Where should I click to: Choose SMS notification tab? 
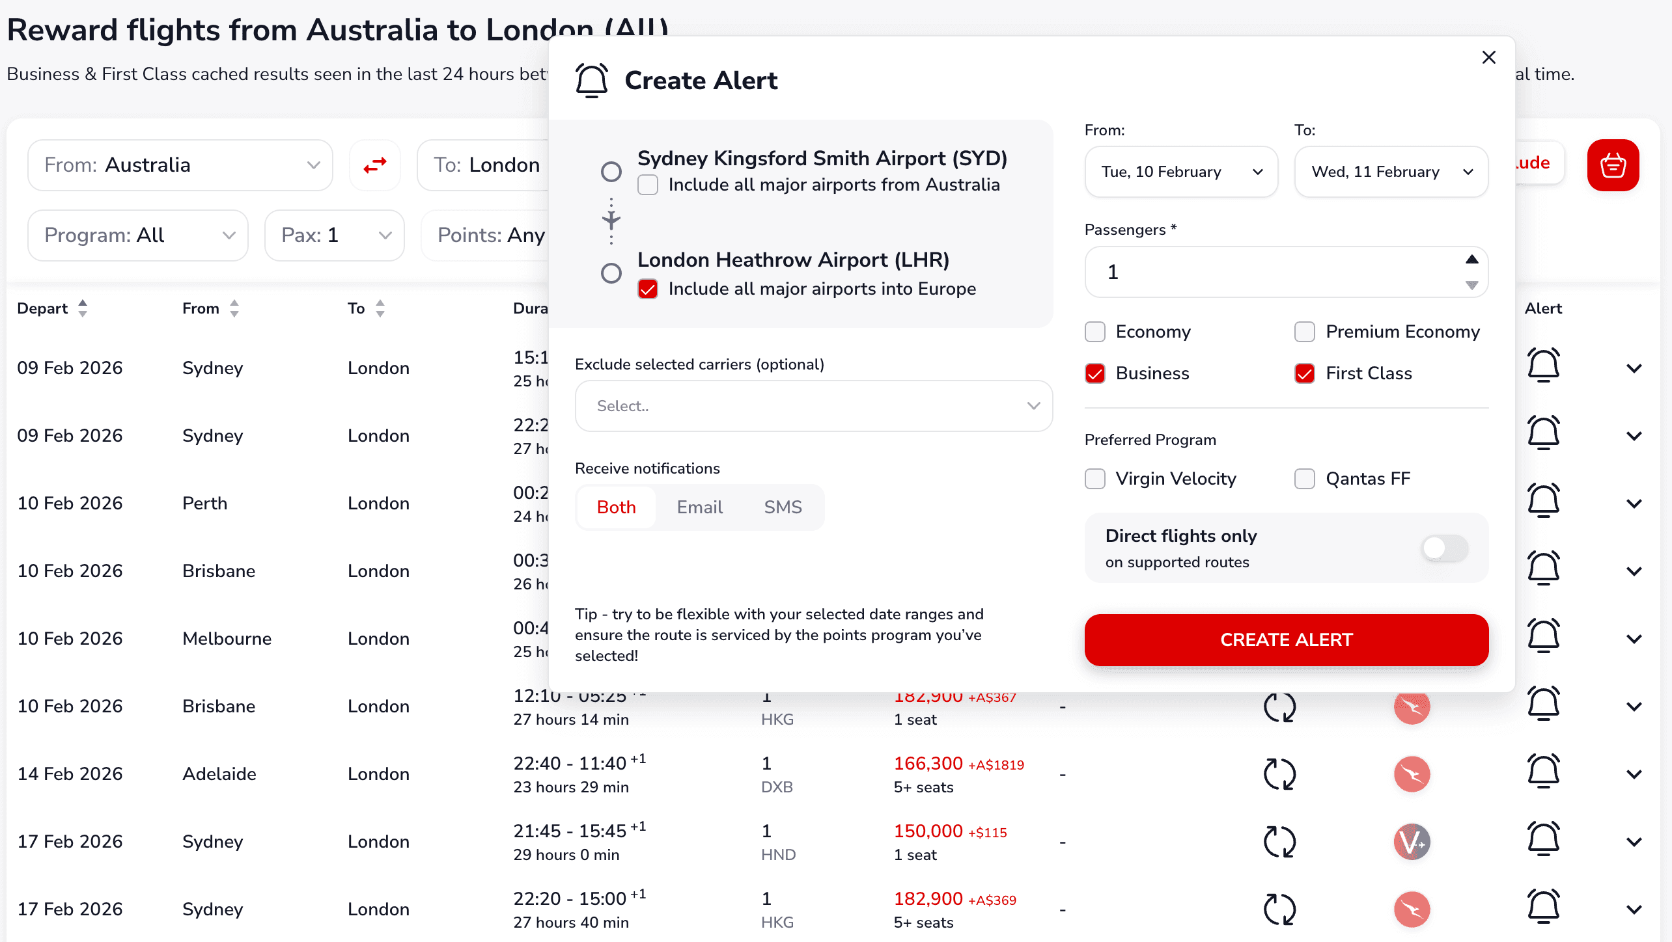[783, 507]
